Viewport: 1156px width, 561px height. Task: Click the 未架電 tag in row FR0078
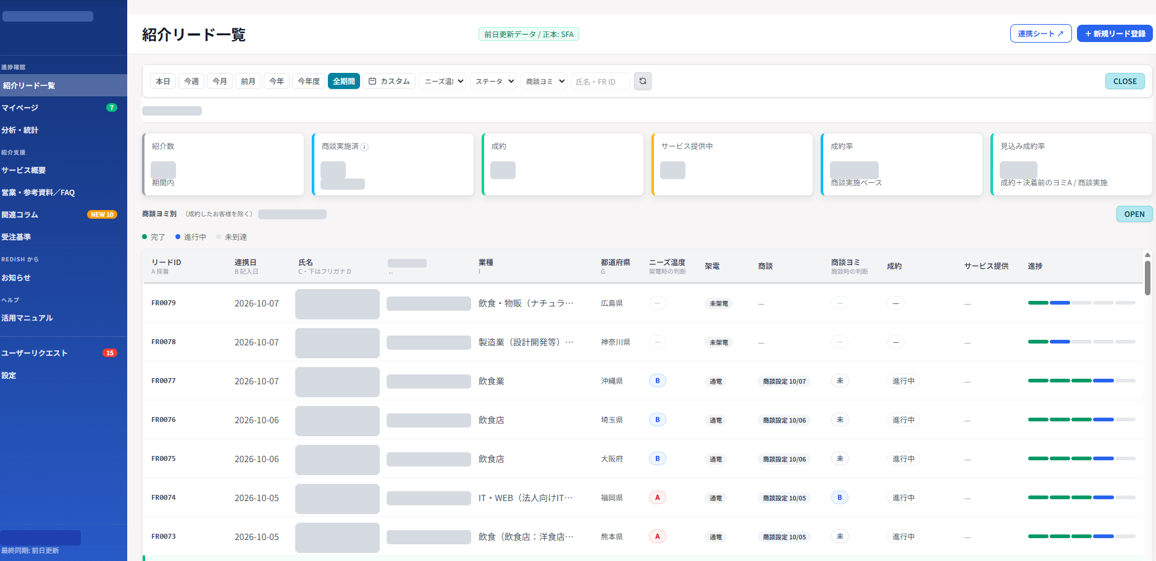pos(719,342)
